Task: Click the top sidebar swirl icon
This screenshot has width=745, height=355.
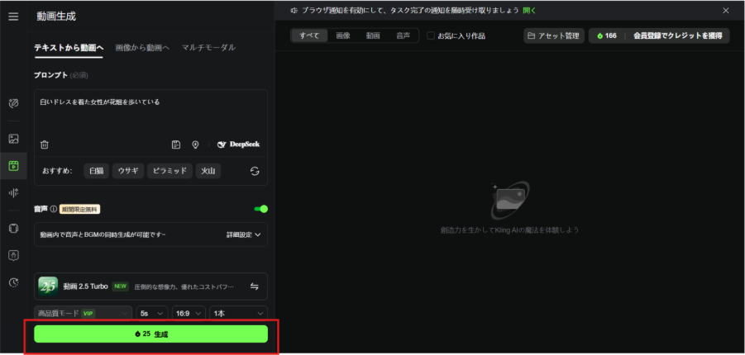Action: (x=13, y=103)
